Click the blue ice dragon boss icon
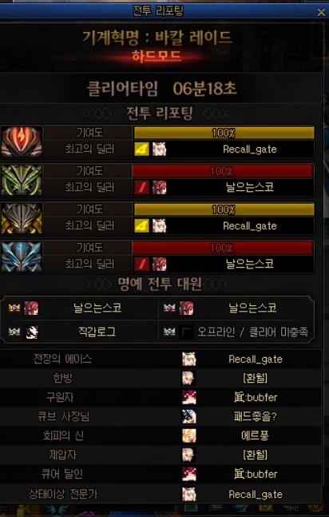The height and width of the screenshot is (517, 329). point(22,257)
